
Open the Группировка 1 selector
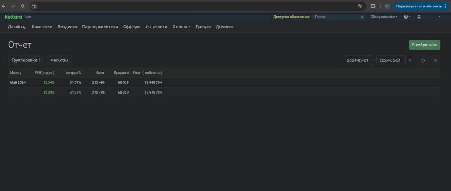click(26, 60)
